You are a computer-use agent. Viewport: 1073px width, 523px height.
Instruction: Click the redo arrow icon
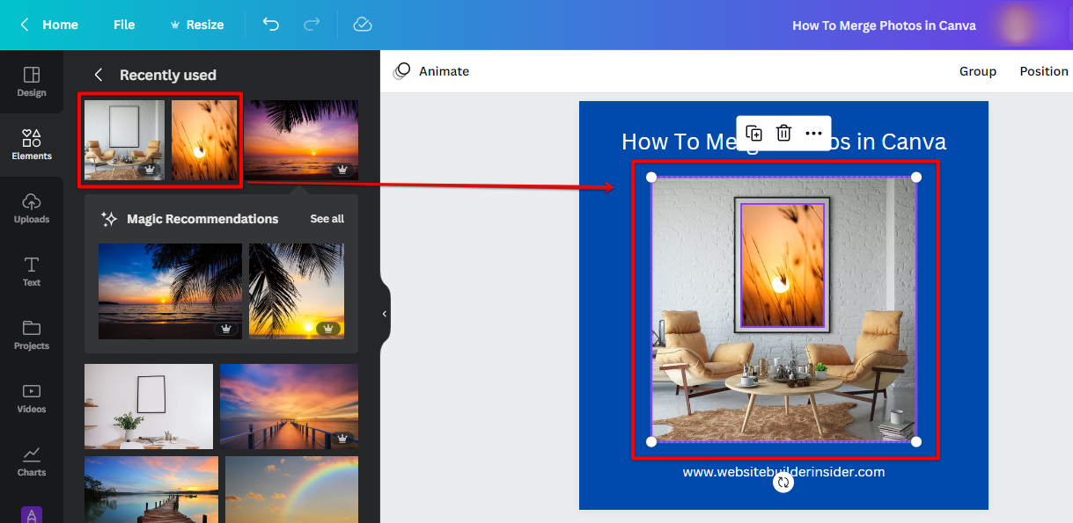pos(312,25)
